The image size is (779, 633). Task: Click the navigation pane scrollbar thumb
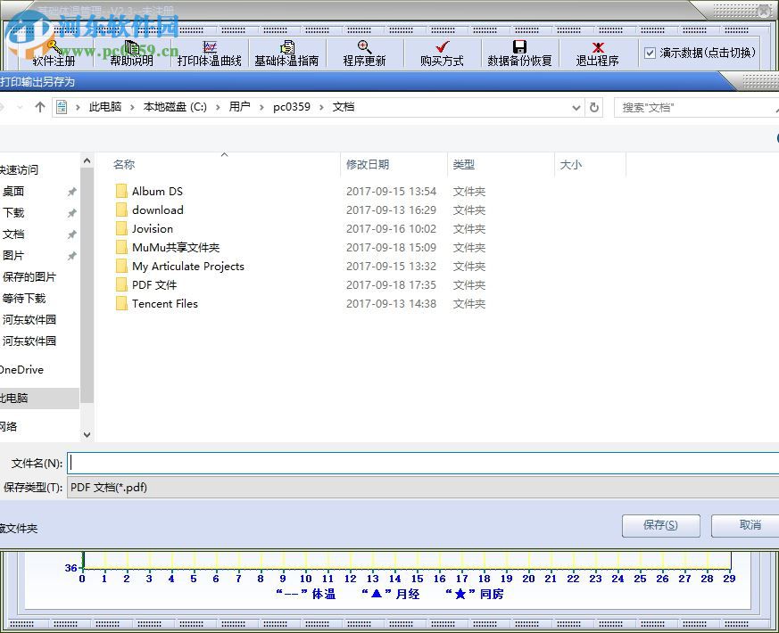tap(87, 285)
